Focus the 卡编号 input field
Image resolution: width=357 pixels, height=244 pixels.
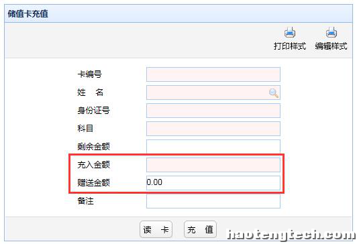[x=213, y=74]
